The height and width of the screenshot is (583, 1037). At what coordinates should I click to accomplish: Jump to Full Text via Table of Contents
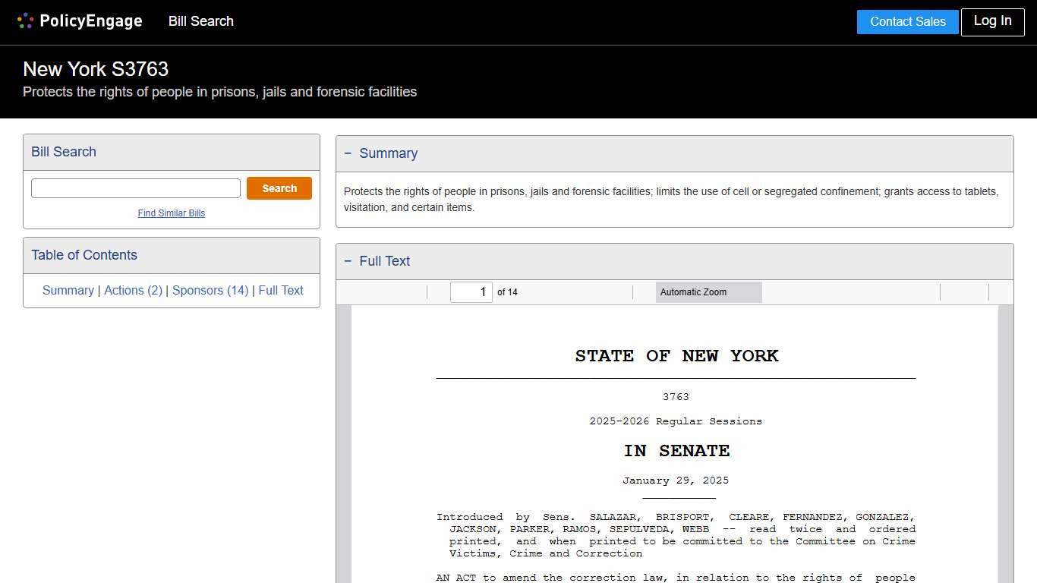pos(281,290)
